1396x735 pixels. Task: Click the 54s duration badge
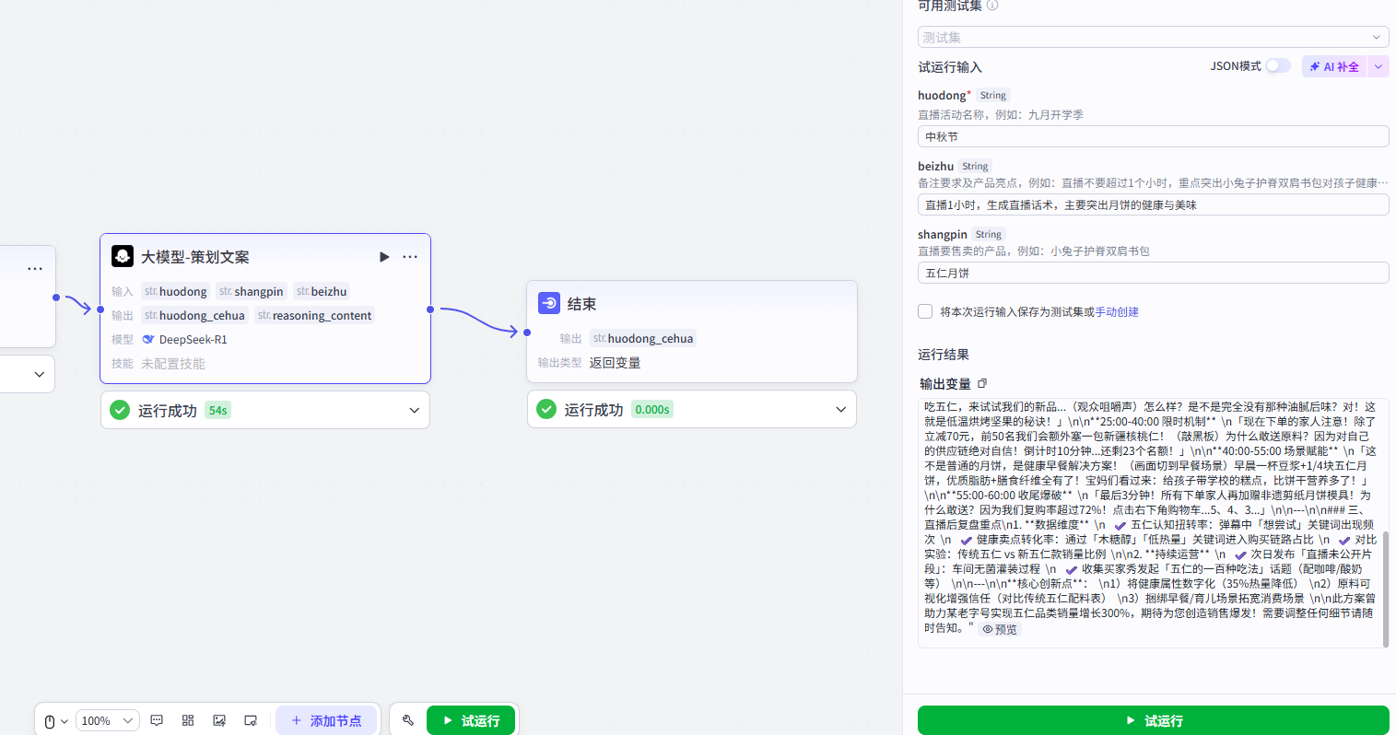(x=217, y=410)
